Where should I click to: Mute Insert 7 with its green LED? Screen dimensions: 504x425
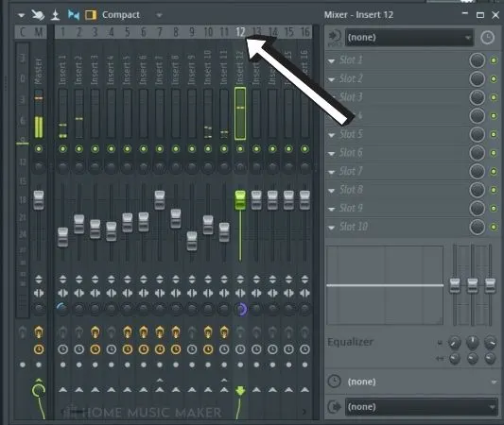(160, 149)
